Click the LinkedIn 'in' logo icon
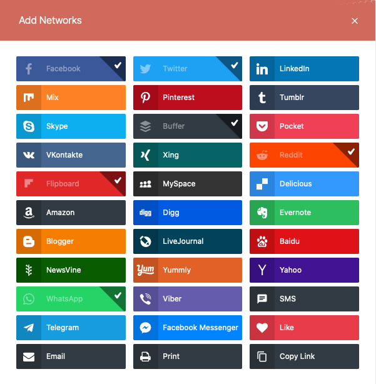376x384 pixels. click(x=262, y=69)
